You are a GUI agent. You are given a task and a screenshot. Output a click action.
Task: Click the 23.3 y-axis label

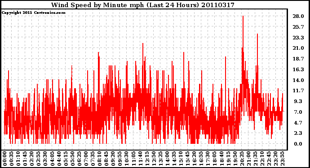(x=298, y=38)
